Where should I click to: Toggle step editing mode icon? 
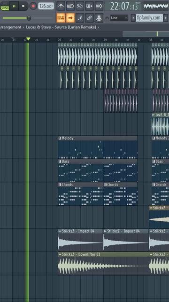point(80,18)
